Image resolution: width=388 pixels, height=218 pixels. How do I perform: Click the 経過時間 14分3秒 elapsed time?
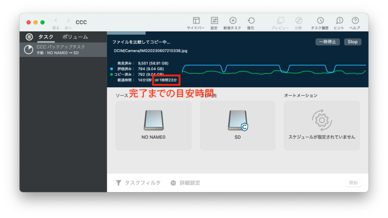(x=145, y=80)
